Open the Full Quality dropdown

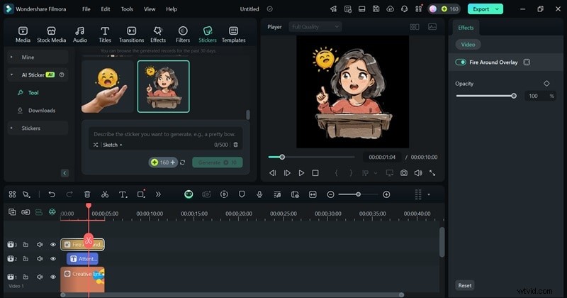315,27
